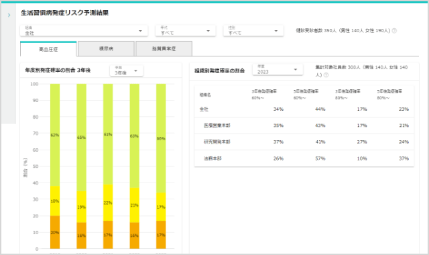
Task: Open the 組織 dropdown showing 全社
Action: [x=84, y=31]
